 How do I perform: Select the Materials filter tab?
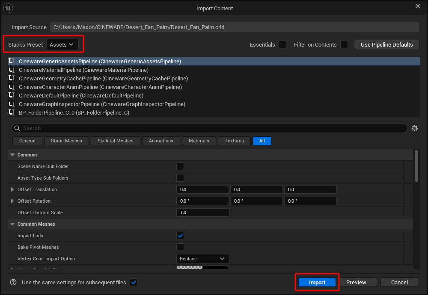(x=199, y=141)
